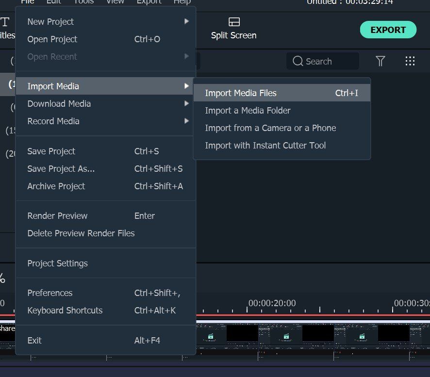This screenshot has width=430, height=377.
Task: Select Import a Media Folder
Action: pos(282,111)
